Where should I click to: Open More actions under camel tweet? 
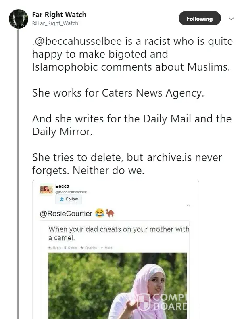pyautogui.click(x=106, y=247)
